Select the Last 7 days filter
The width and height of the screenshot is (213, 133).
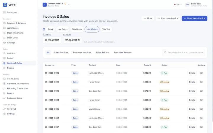click(x=62, y=29)
